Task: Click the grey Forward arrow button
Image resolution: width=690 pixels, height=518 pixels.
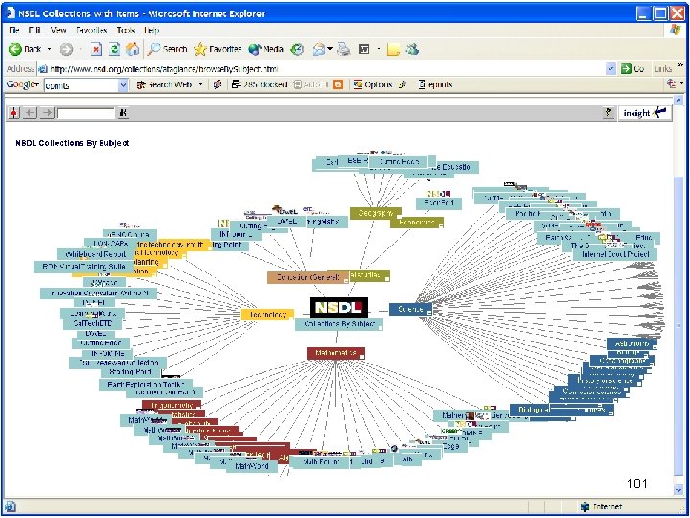Action: coord(66,49)
